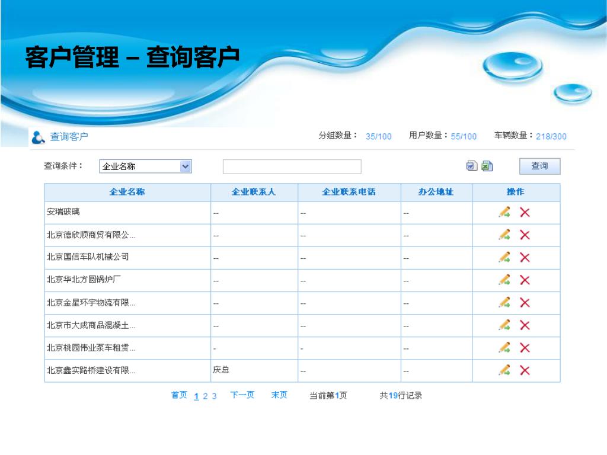607x455 pixels.
Task: Click the 查询条件 label
Action: pos(63,166)
